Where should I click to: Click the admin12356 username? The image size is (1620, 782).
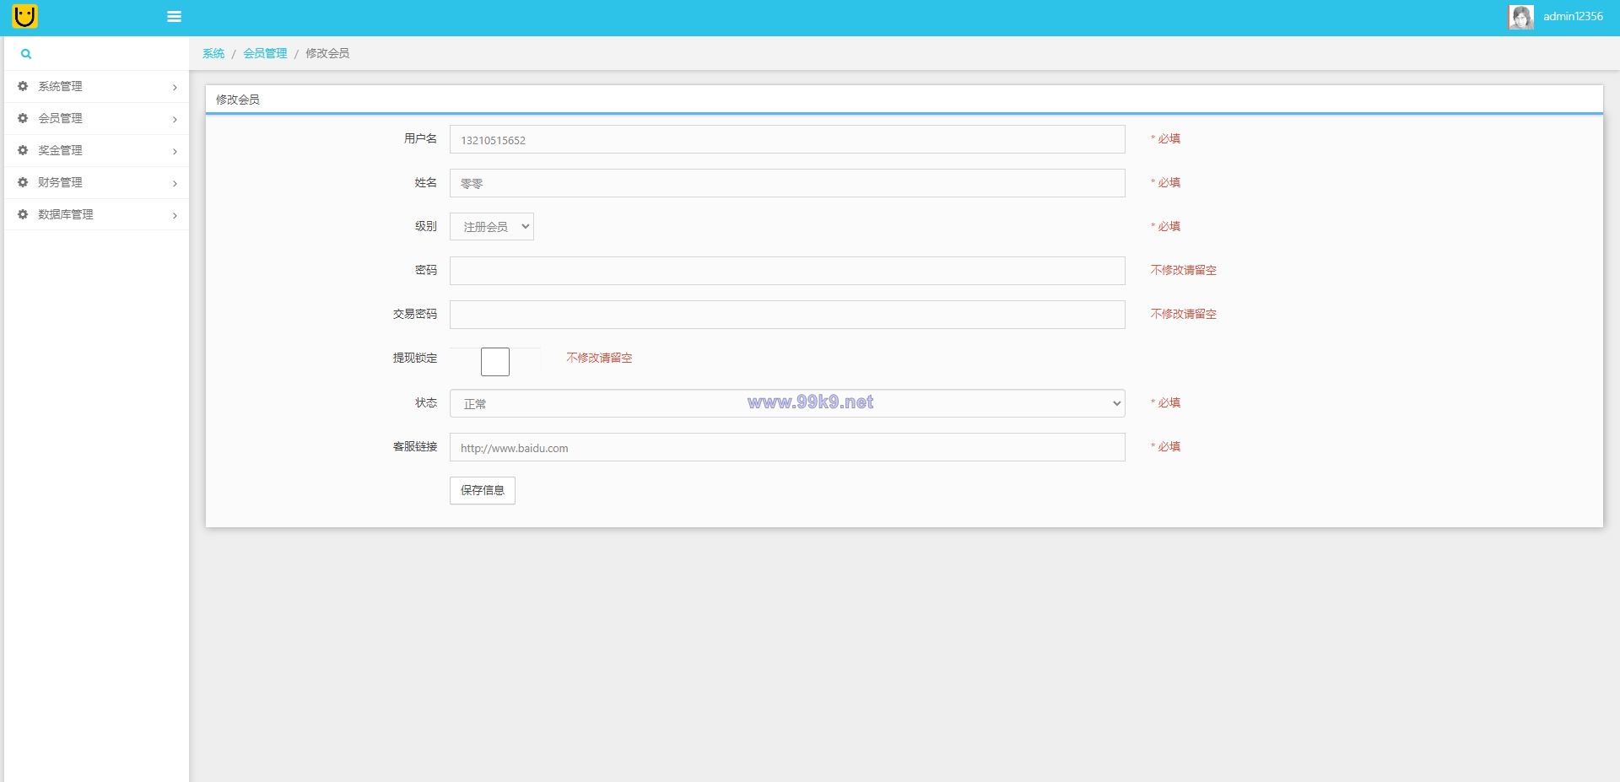[x=1573, y=16]
